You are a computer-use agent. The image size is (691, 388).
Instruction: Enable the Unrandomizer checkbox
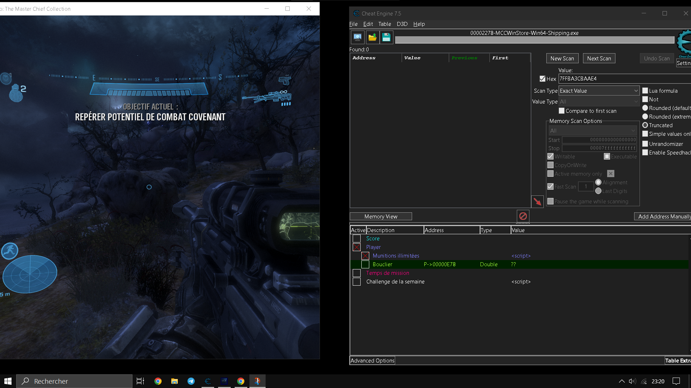(645, 144)
